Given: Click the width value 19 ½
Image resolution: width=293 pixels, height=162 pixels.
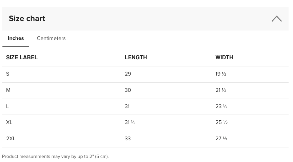Looking at the screenshot, I should click(x=221, y=74).
